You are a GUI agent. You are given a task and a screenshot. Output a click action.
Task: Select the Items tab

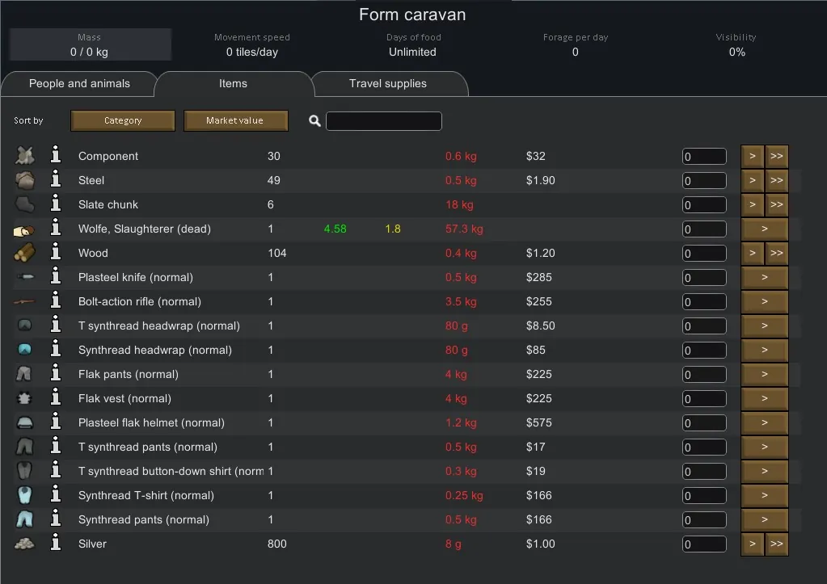[233, 84]
